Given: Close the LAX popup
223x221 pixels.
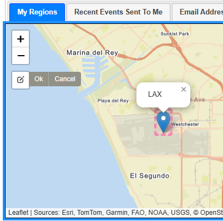Looking at the screenshot, I should pos(184,90).
